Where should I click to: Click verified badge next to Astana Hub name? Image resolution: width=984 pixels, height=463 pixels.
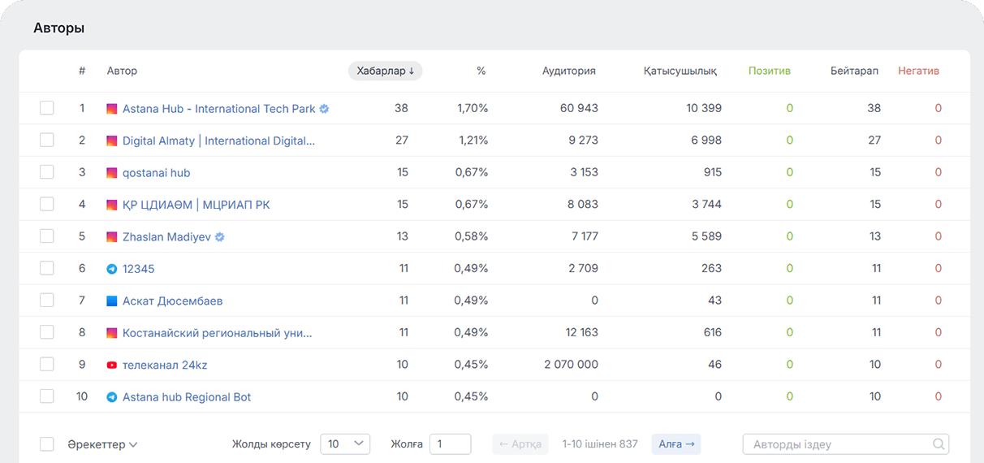[x=324, y=109]
